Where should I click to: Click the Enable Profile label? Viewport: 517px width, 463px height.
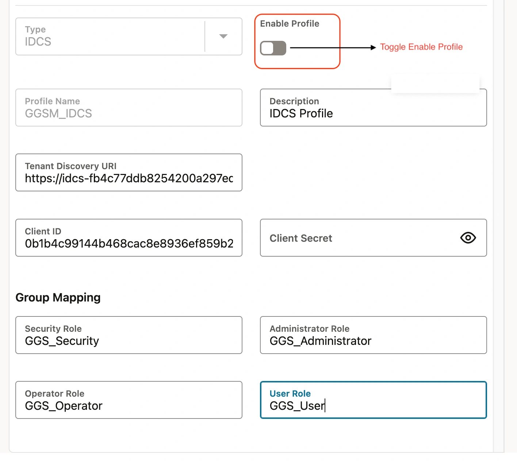click(290, 23)
